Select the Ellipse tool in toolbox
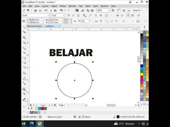This screenshot has height=127, width=170. coord(24,62)
